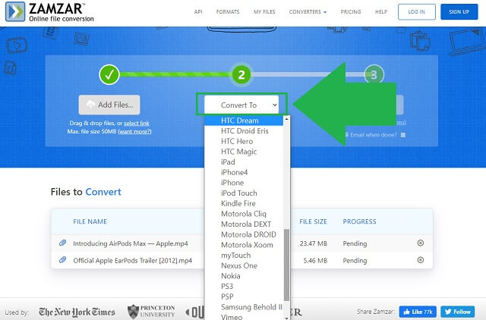
Task: Select iPod Touch option
Action: [244, 193]
